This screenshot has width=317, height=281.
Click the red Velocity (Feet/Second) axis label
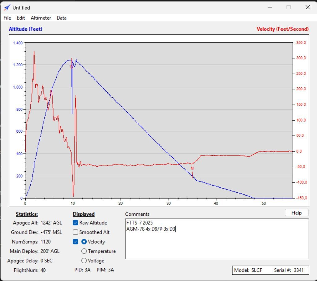coord(282,29)
